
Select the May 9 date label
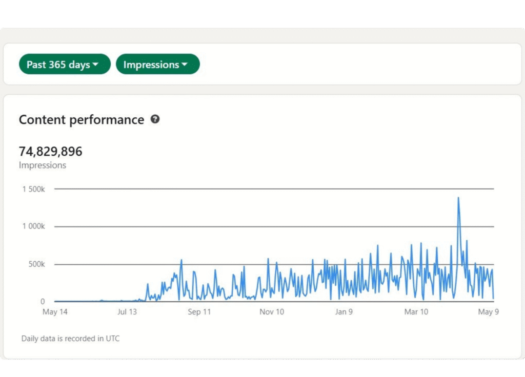click(x=489, y=312)
